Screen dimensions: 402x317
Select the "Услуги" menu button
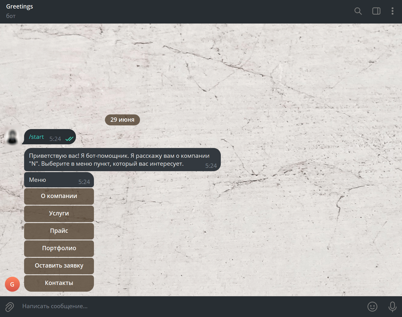[59, 214]
